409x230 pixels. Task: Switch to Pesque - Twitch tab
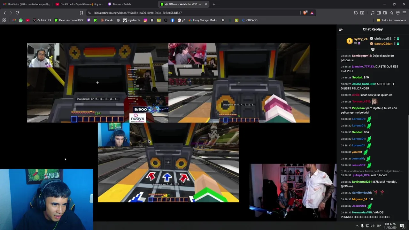131,4
